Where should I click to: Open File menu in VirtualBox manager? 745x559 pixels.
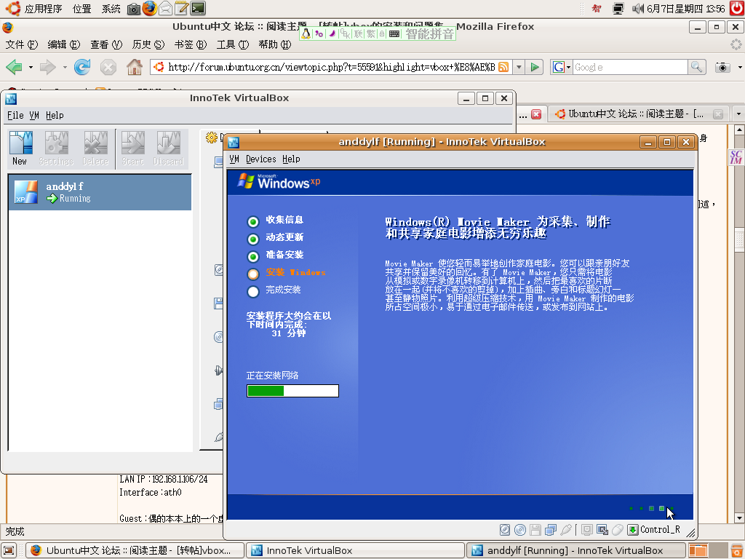(15, 116)
